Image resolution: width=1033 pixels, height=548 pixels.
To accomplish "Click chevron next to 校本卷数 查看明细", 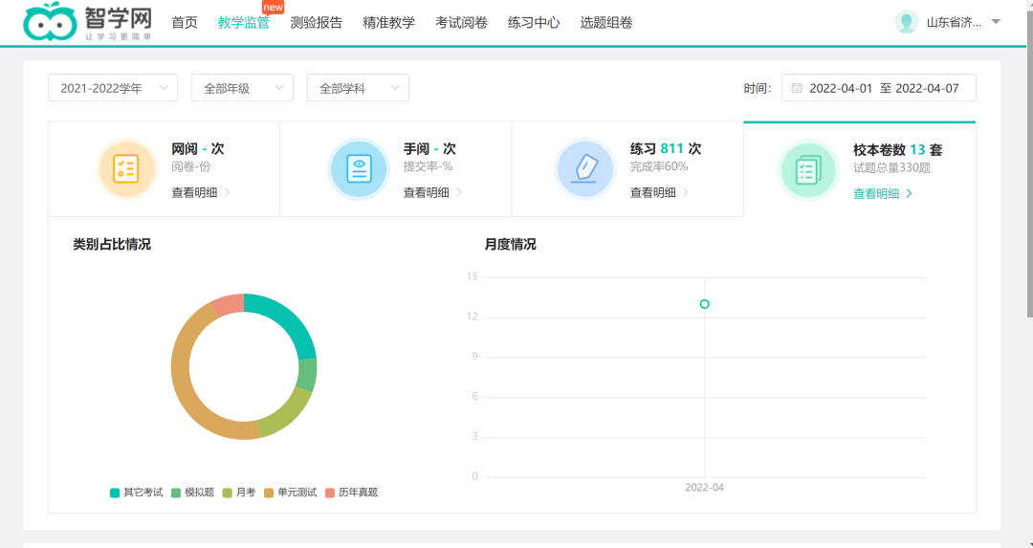I will click(910, 193).
